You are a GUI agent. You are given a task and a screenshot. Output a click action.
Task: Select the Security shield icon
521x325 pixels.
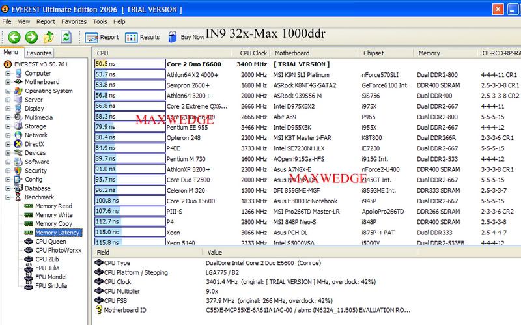point(18,171)
